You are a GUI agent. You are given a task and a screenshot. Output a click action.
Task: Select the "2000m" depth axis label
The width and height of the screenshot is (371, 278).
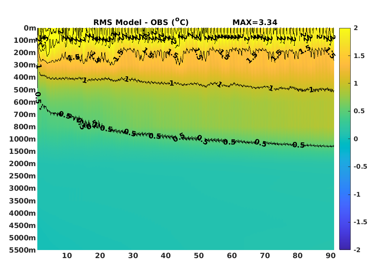point(22,164)
